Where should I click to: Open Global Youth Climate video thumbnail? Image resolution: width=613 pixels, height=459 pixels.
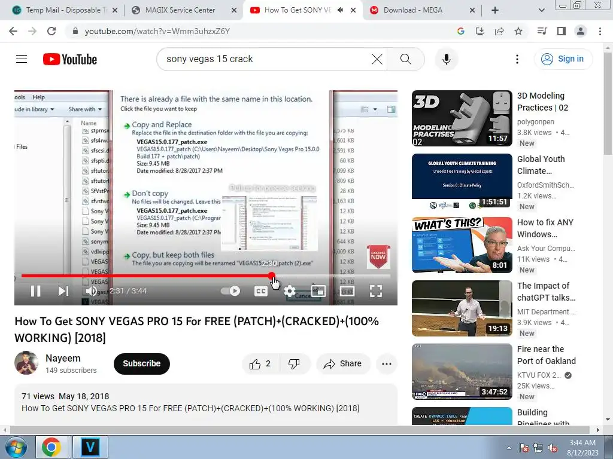coord(462,182)
